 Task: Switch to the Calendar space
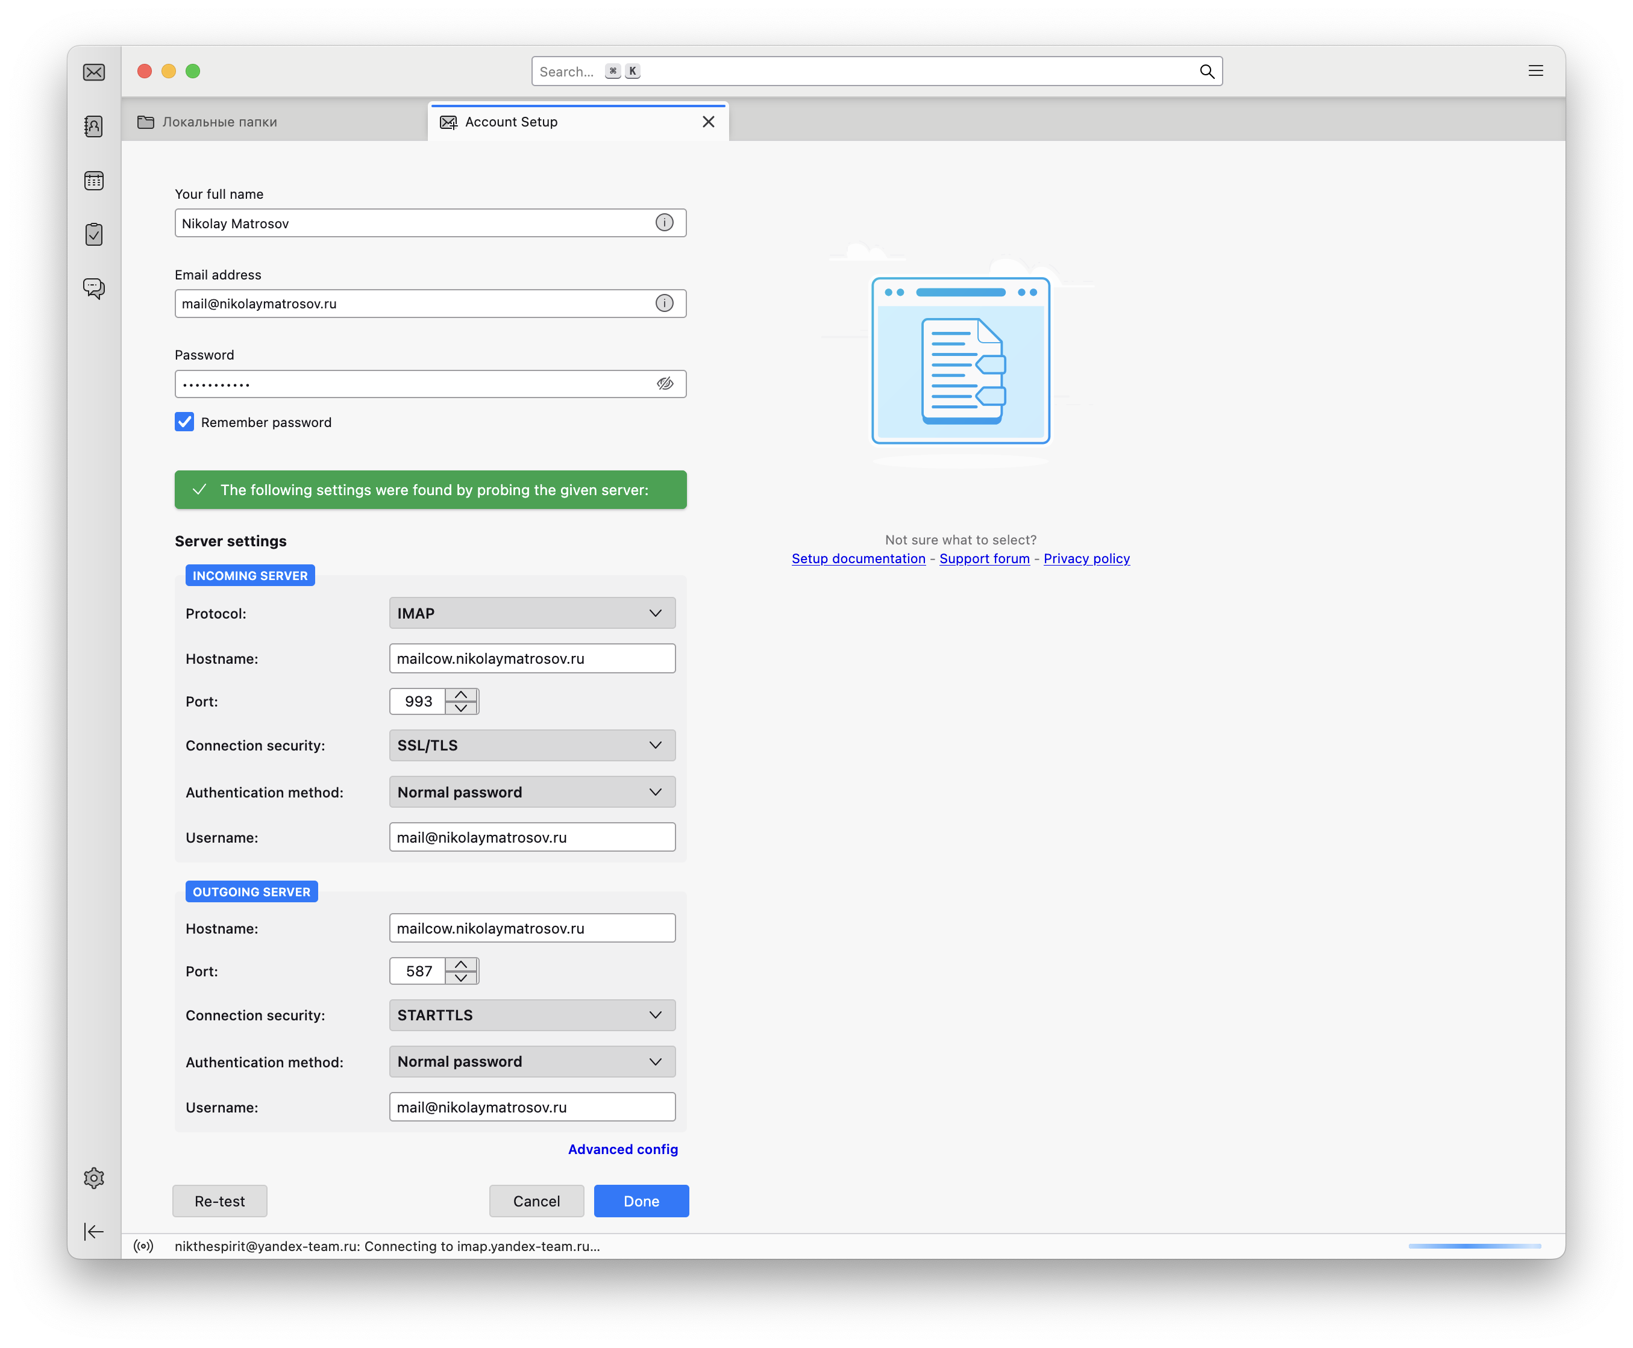(93, 180)
